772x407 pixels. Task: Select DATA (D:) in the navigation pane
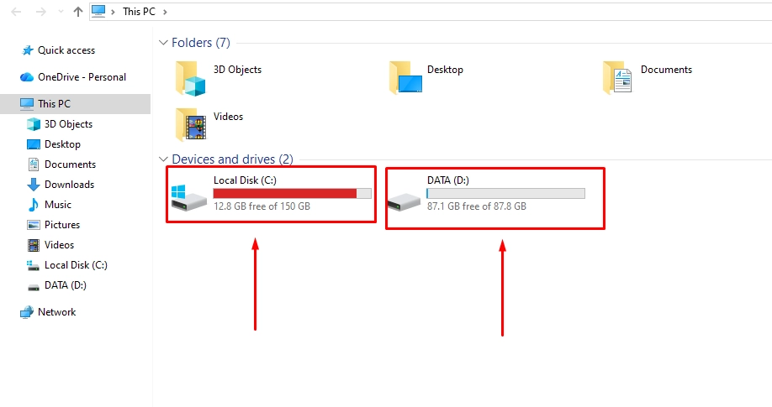click(65, 285)
